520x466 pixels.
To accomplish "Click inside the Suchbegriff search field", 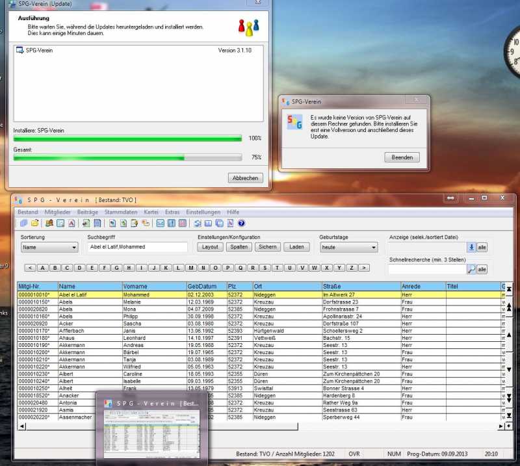I will click(x=136, y=248).
